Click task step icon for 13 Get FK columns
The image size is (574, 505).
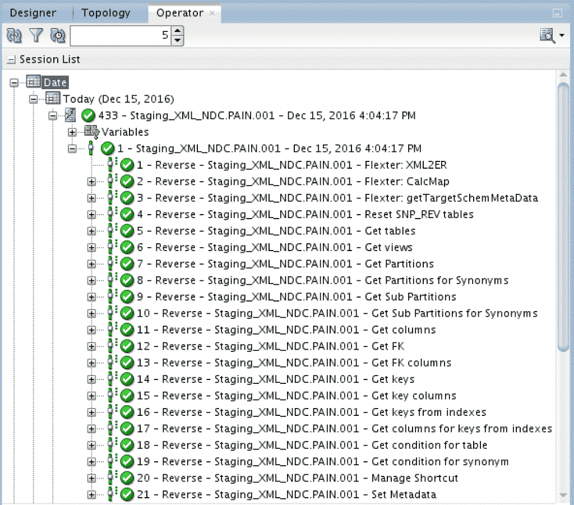[112, 362]
